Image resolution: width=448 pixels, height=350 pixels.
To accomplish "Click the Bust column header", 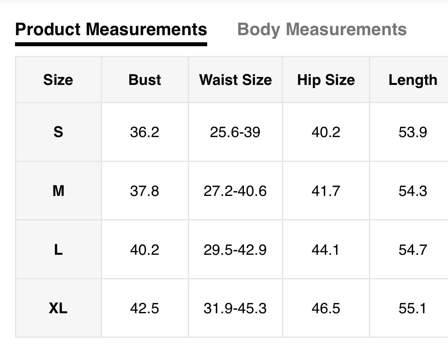I will click(x=145, y=80).
